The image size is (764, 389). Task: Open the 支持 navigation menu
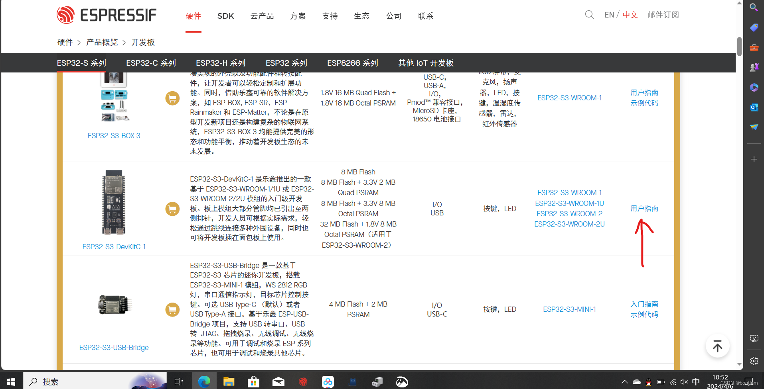(x=330, y=16)
